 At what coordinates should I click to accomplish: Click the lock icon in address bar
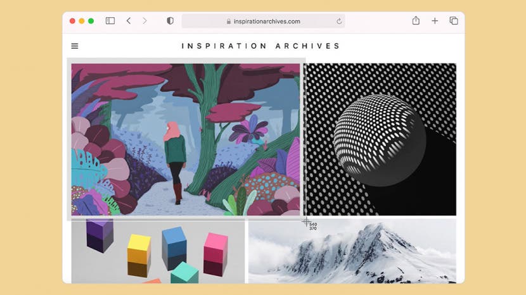click(x=228, y=22)
